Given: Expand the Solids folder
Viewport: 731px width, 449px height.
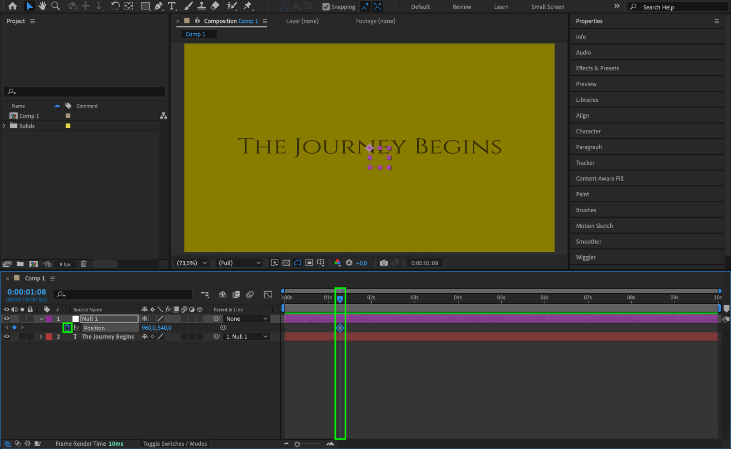Looking at the screenshot, I should (4, 126).
